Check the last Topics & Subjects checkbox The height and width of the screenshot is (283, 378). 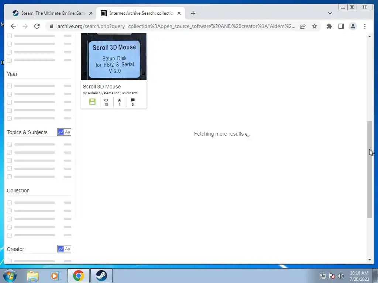coord(9,177)
